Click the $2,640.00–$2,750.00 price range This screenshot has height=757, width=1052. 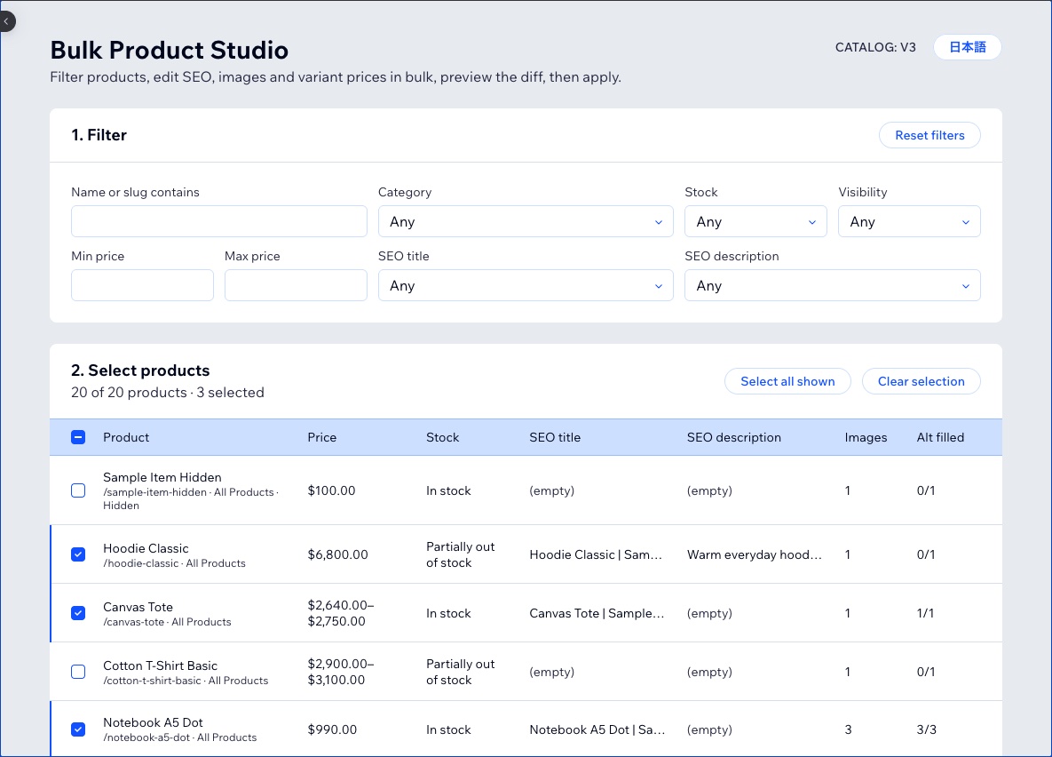pos(341,613)
